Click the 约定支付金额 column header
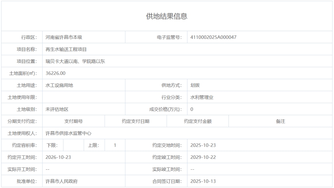The height and width of the screenshot is (188, 334). (198, 121)
